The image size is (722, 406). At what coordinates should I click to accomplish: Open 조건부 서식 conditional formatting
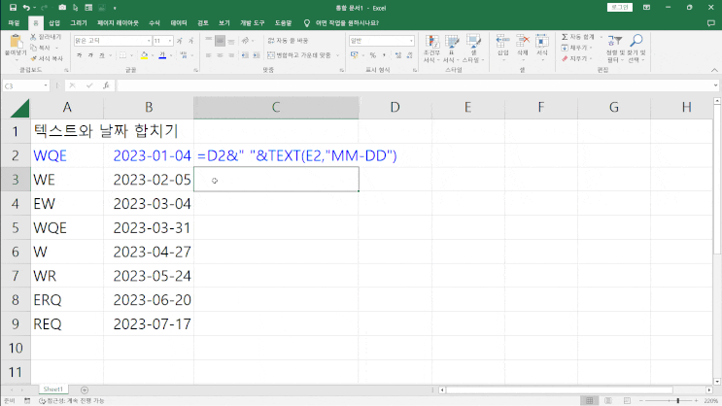431,49
